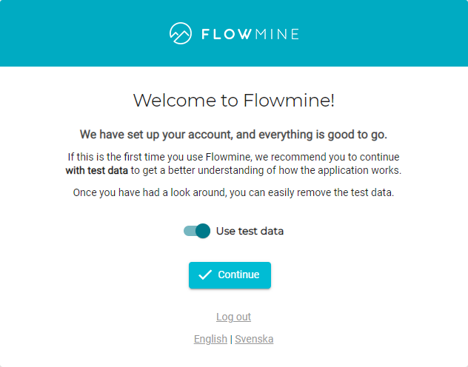Click the light track of the test data switch

[190, 231]
